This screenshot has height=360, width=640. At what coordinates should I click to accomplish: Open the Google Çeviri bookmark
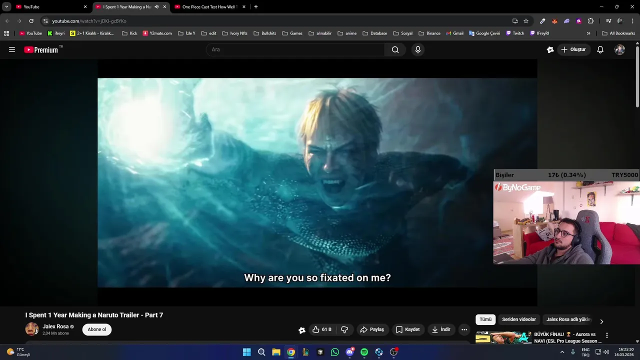click(x=485, y=33)
